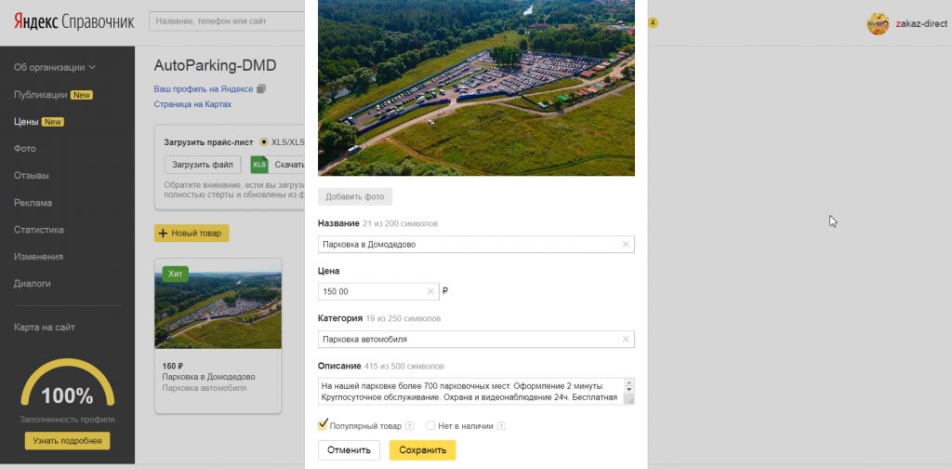The height and width of the screenshot is (469, 952).
Task: Open the parking product card thumbnail
Action: (218, 311)
